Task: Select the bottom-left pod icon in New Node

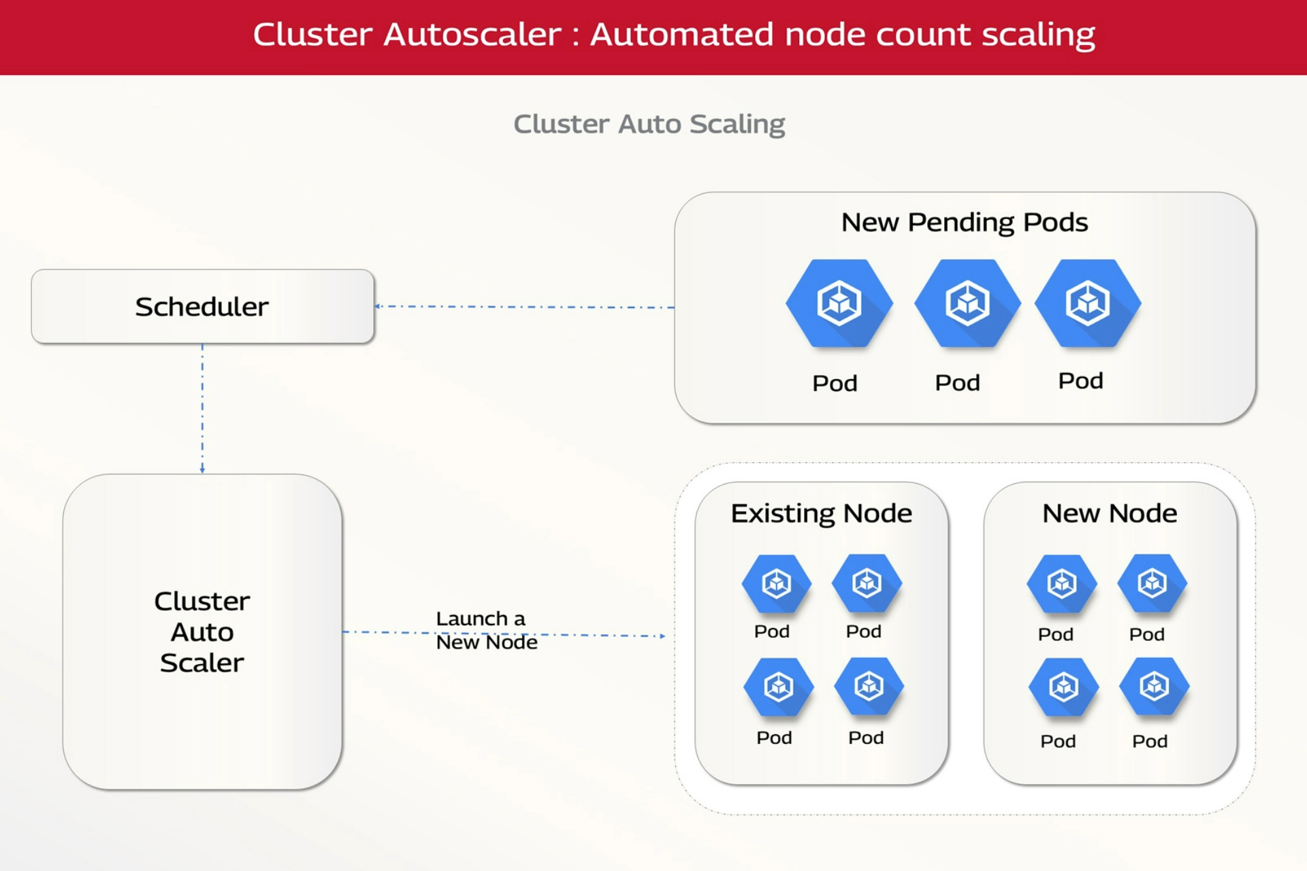Action: (1064, 687)
